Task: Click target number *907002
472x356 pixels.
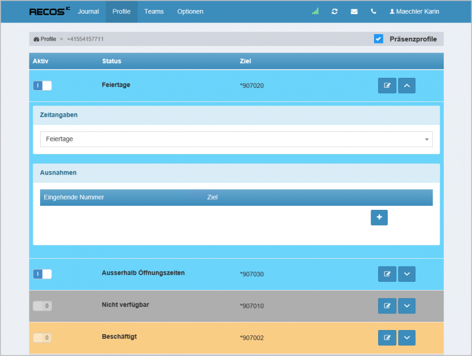Action: 252,338
